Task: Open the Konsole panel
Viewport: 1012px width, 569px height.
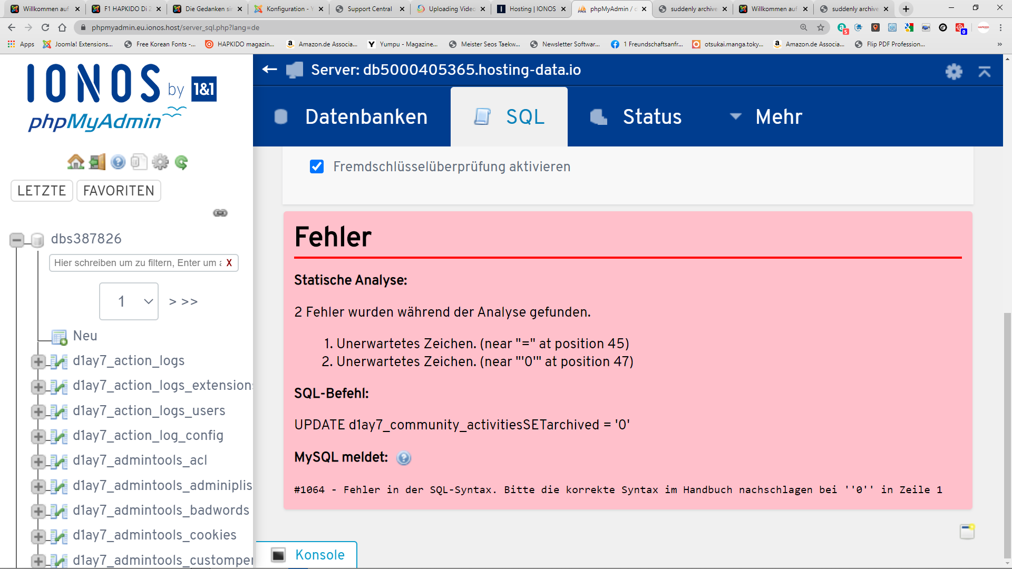Action: point(307,555)
